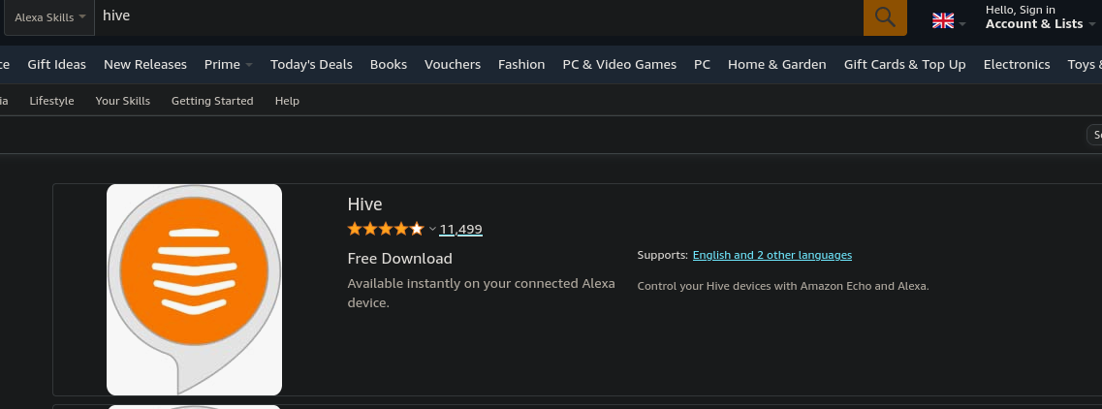The width and height of the screenshot is (1102, 409).
Task: Click the Control your Hive devices description
Action: point(783,286)
